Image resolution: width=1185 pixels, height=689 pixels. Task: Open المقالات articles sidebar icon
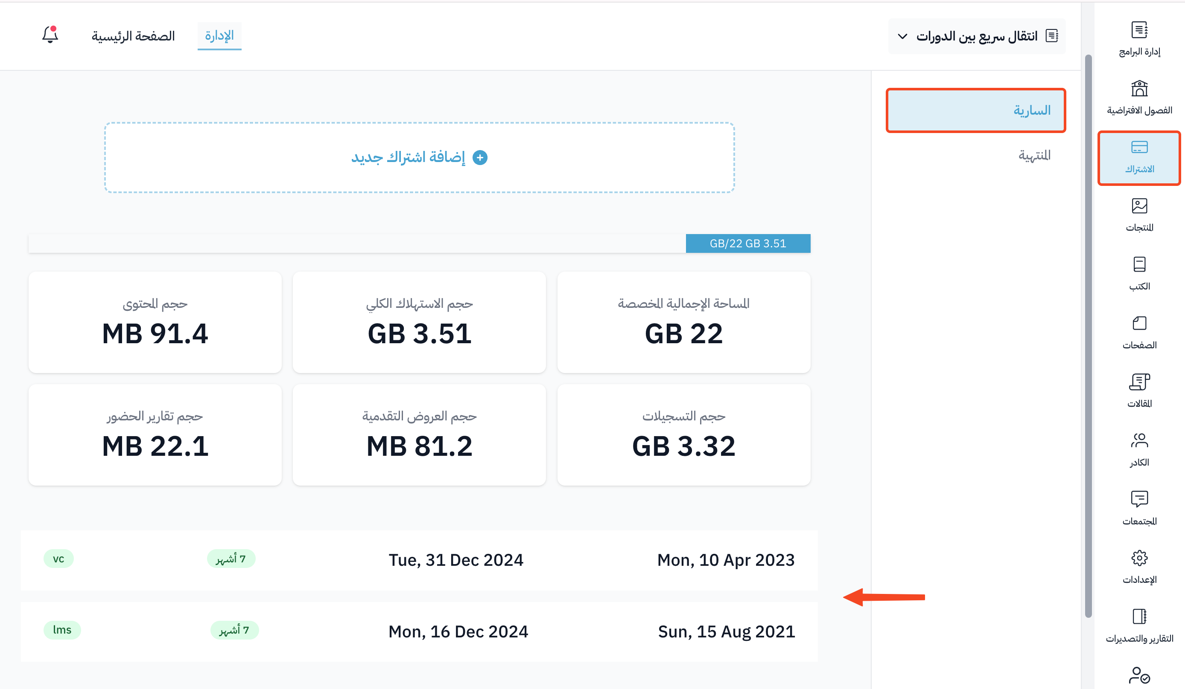(1139, 382)
